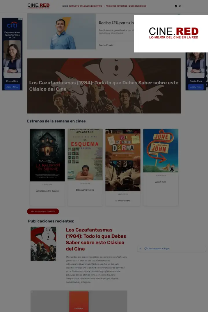The image size is (208, 312).
Task: Click the 'Costa Rica' label in left ad
Action: click(x=12, y=81)
